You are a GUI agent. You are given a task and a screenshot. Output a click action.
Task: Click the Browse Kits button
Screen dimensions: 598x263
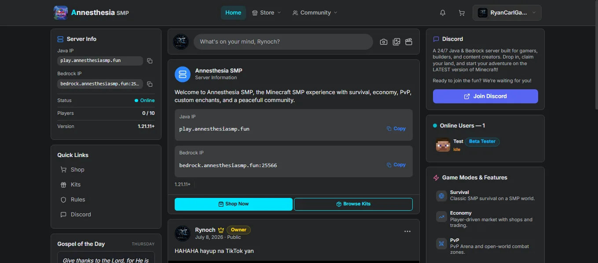coord(353,204)
